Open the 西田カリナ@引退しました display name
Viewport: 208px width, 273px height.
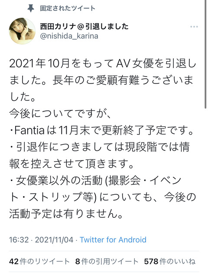(x=84, y=27)
